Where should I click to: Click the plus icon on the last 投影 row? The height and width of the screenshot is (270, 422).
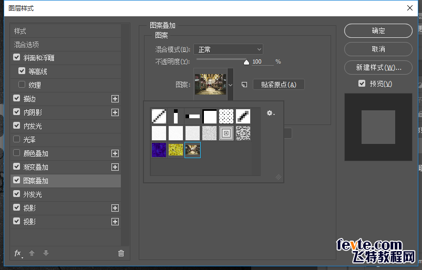(x=115, y=222)
